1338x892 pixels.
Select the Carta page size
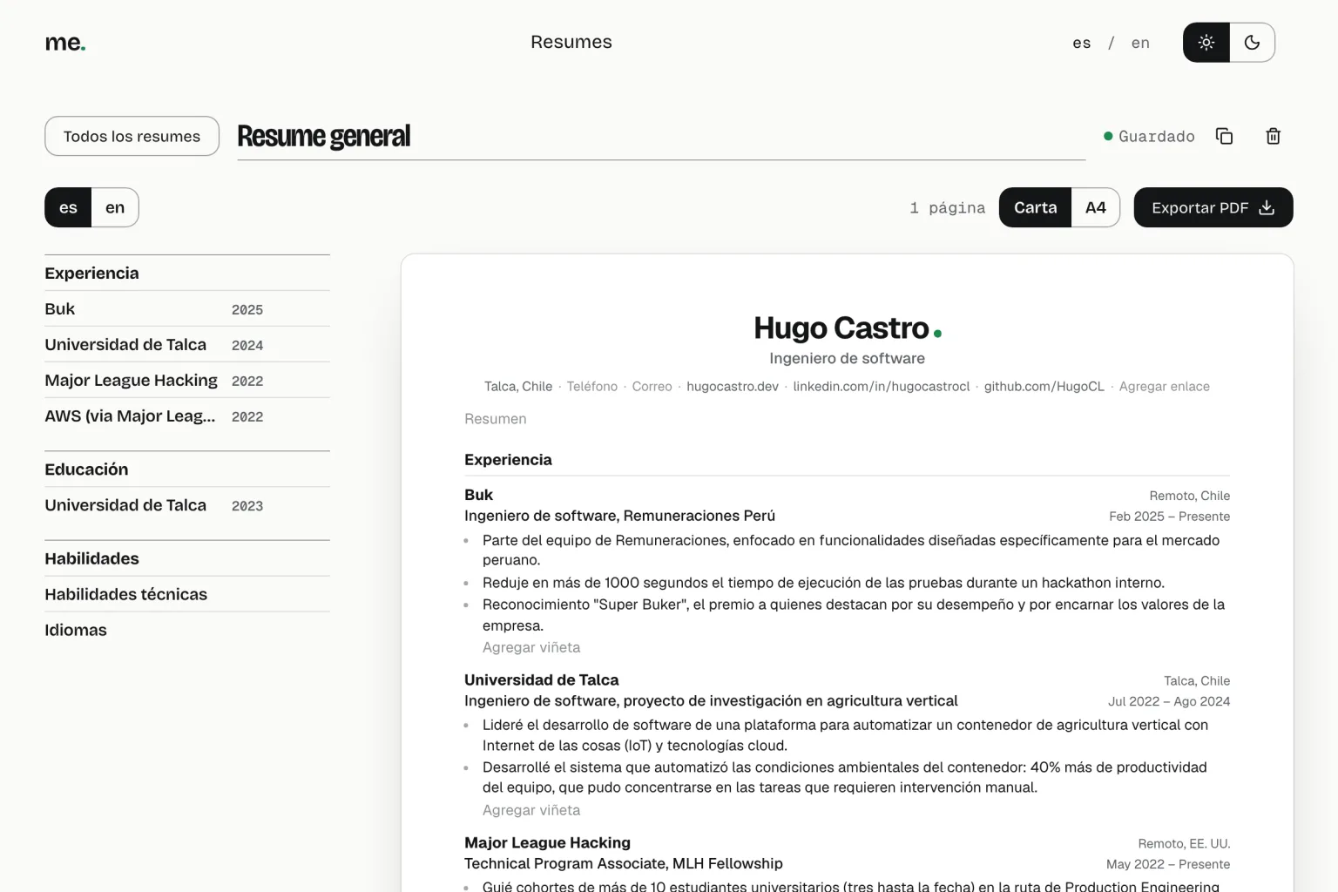(x=1035, y=207)
